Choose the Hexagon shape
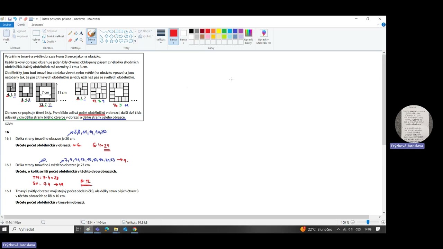The image size is (443, 249). point(116,36)
